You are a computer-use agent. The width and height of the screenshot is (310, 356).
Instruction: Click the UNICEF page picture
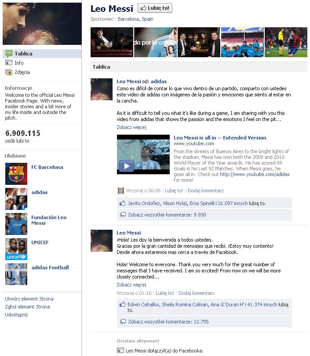(x=16, y=249)
